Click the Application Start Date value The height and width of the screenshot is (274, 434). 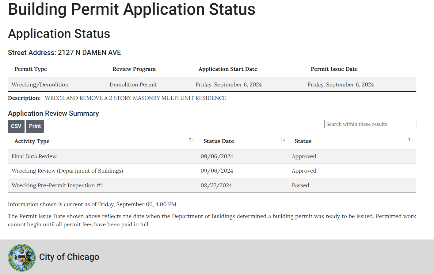229,85
